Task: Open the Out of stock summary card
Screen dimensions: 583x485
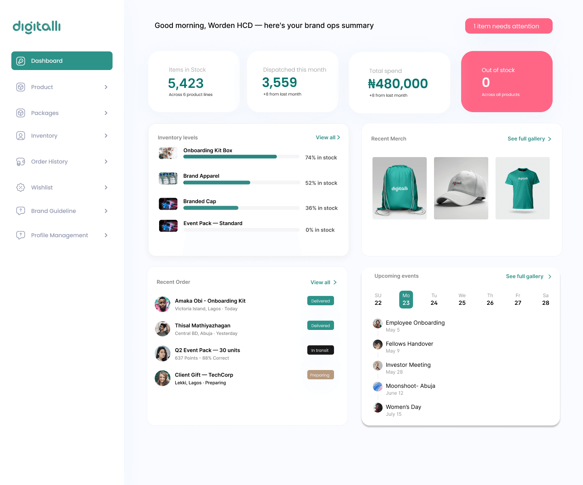Action: click(506, 81)
